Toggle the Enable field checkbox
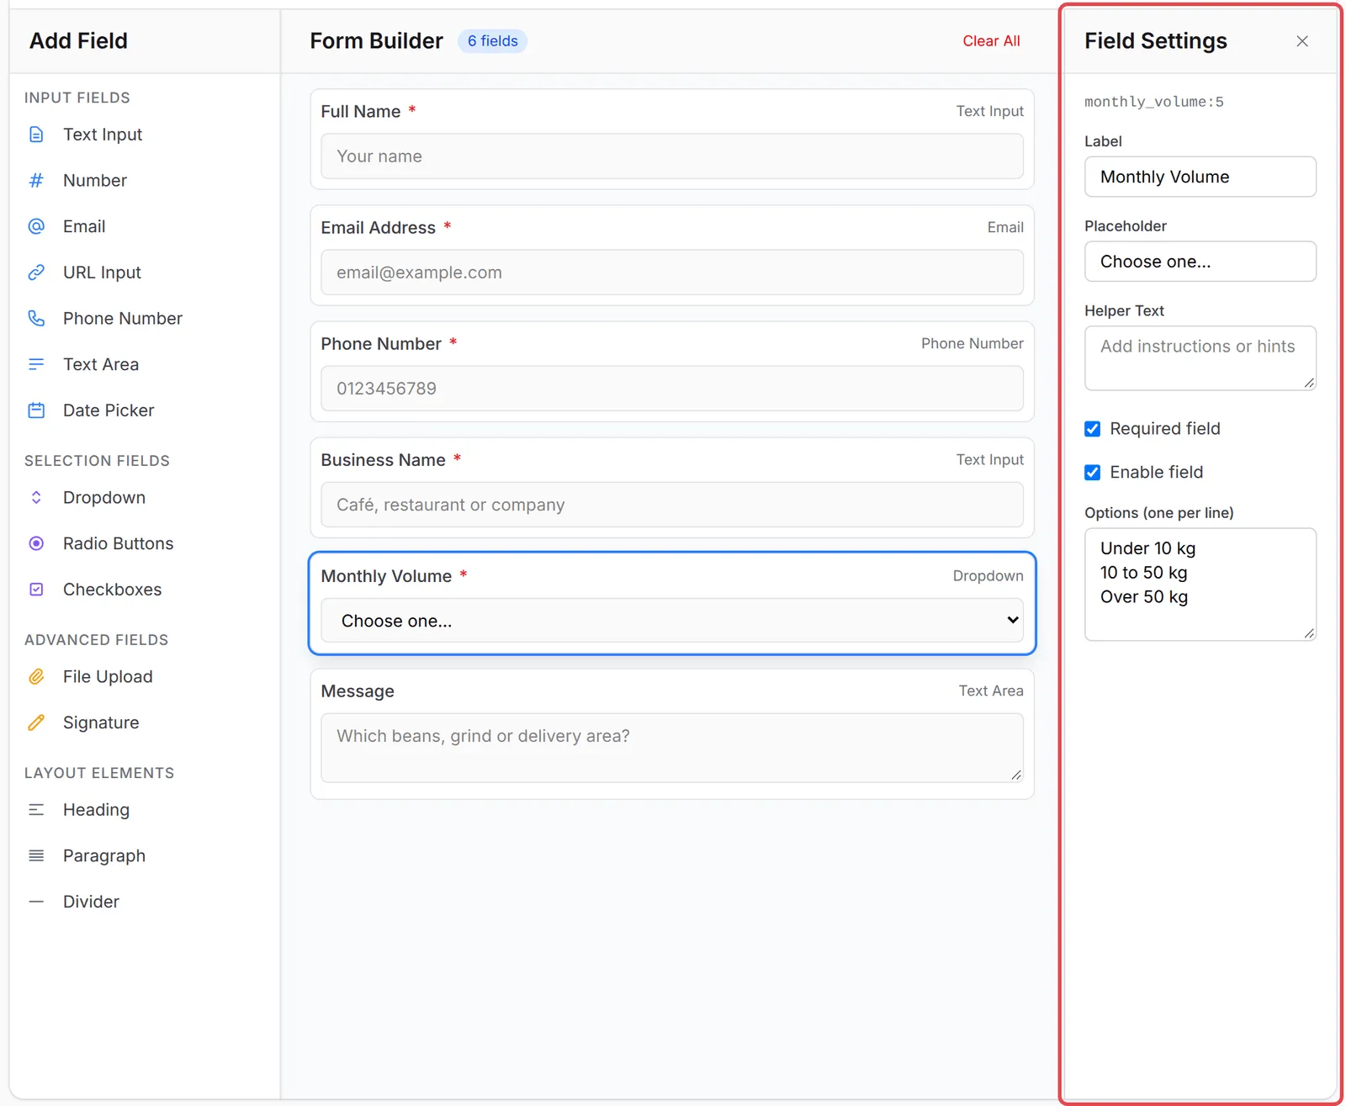1346x1106 pixels. (1093, 473)
